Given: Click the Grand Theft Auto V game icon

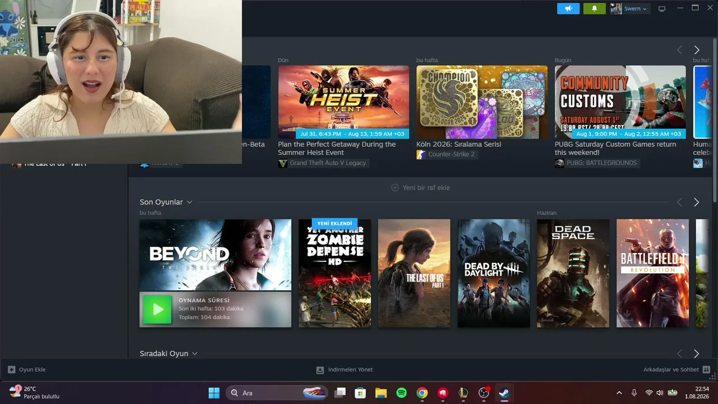Looking at the screenshot, I should click(283, 163).
